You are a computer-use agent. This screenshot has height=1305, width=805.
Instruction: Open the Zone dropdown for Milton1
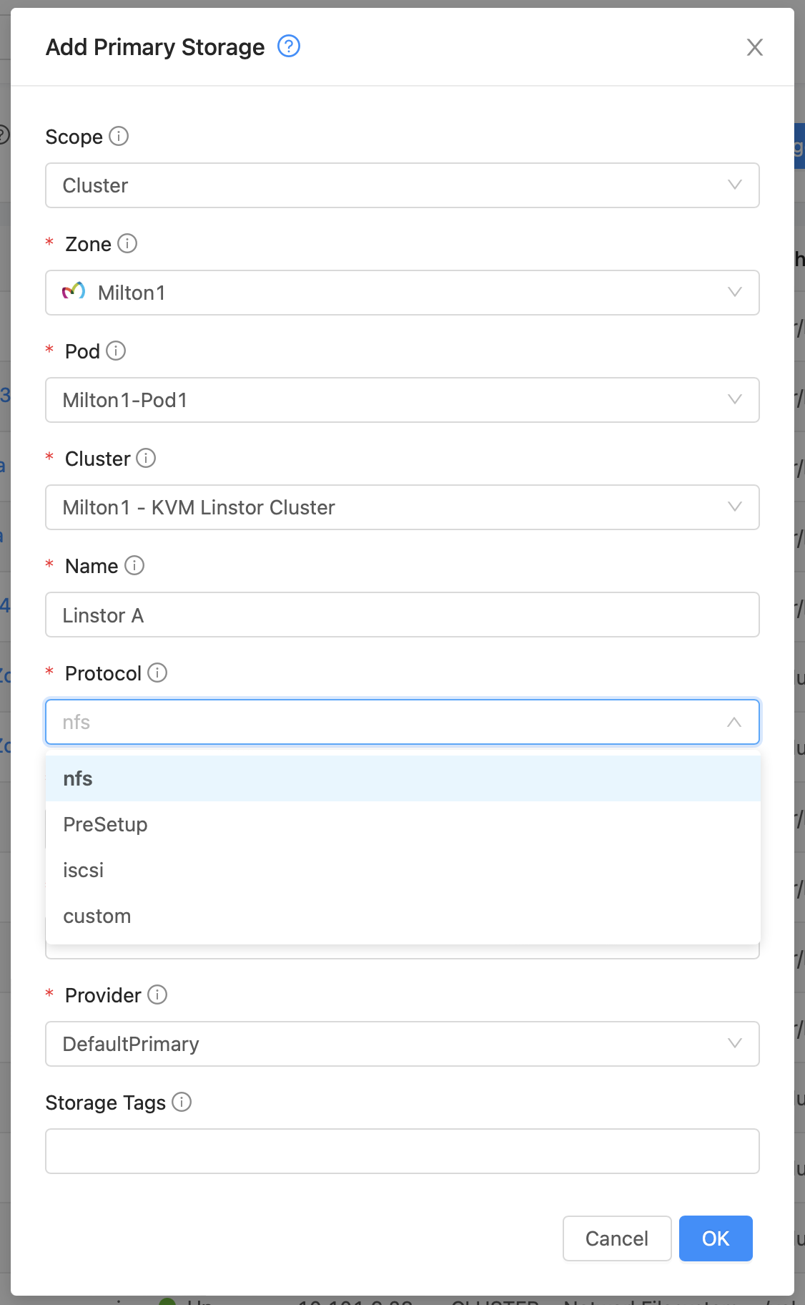pos(734,293)
